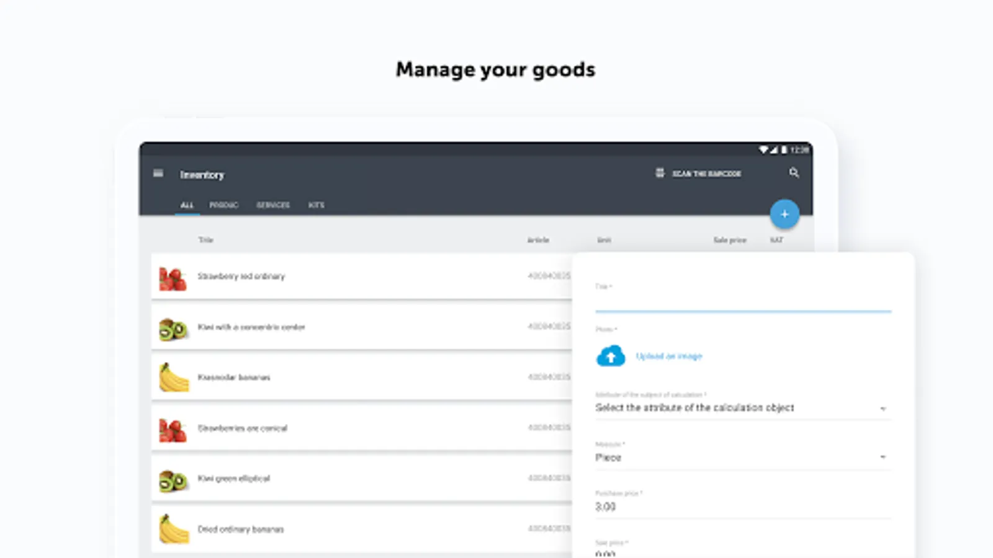The width and height of the screenshot is (993, 558).
Task: Click the Strawberries are conical thumbnail
Action: point(173,430)
